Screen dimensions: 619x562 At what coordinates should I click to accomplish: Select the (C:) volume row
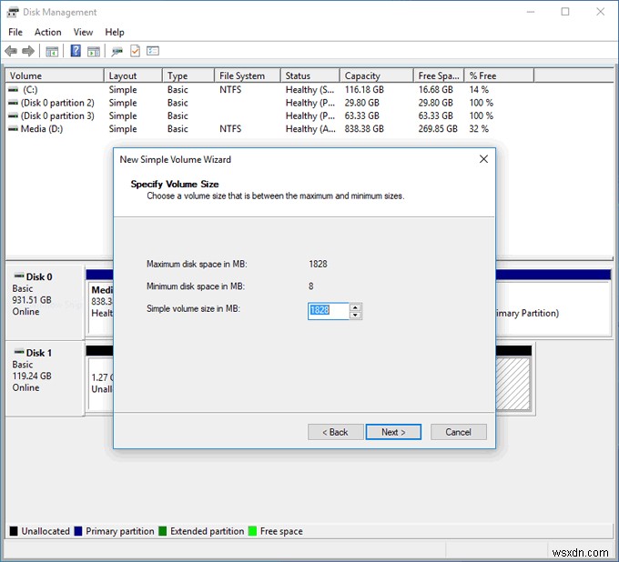tap(270, 89)
